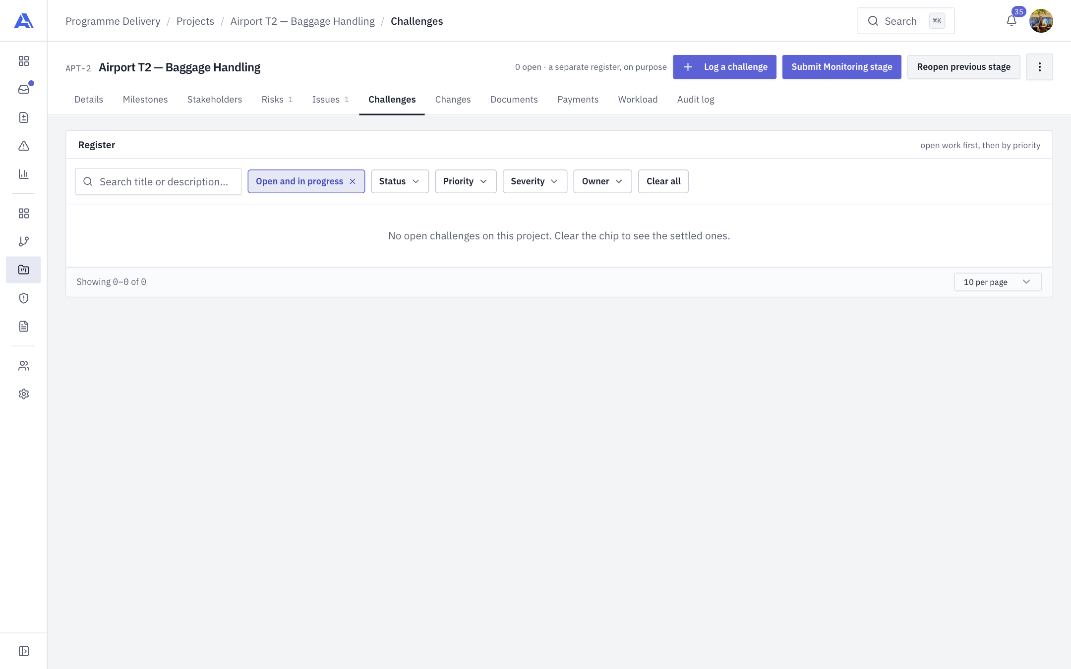Switch to the Issues tab
The image size is (1071, 669).
pos(330,100)
